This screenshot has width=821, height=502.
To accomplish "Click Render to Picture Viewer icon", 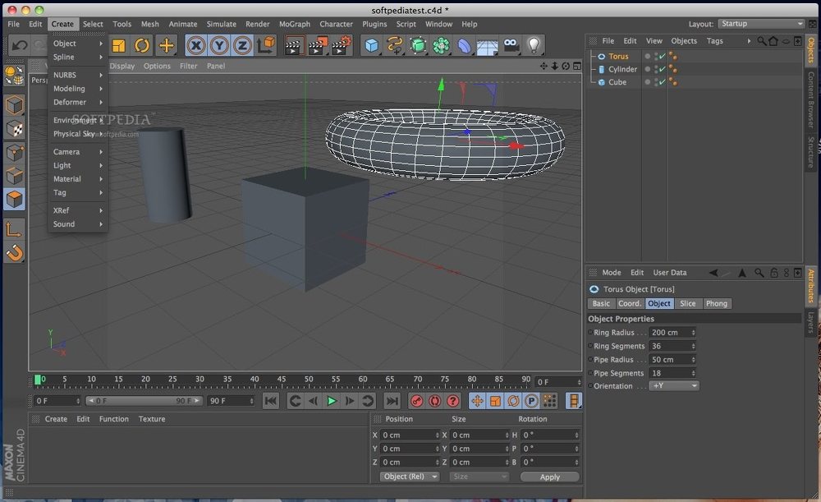I will [x=317, y=45].
